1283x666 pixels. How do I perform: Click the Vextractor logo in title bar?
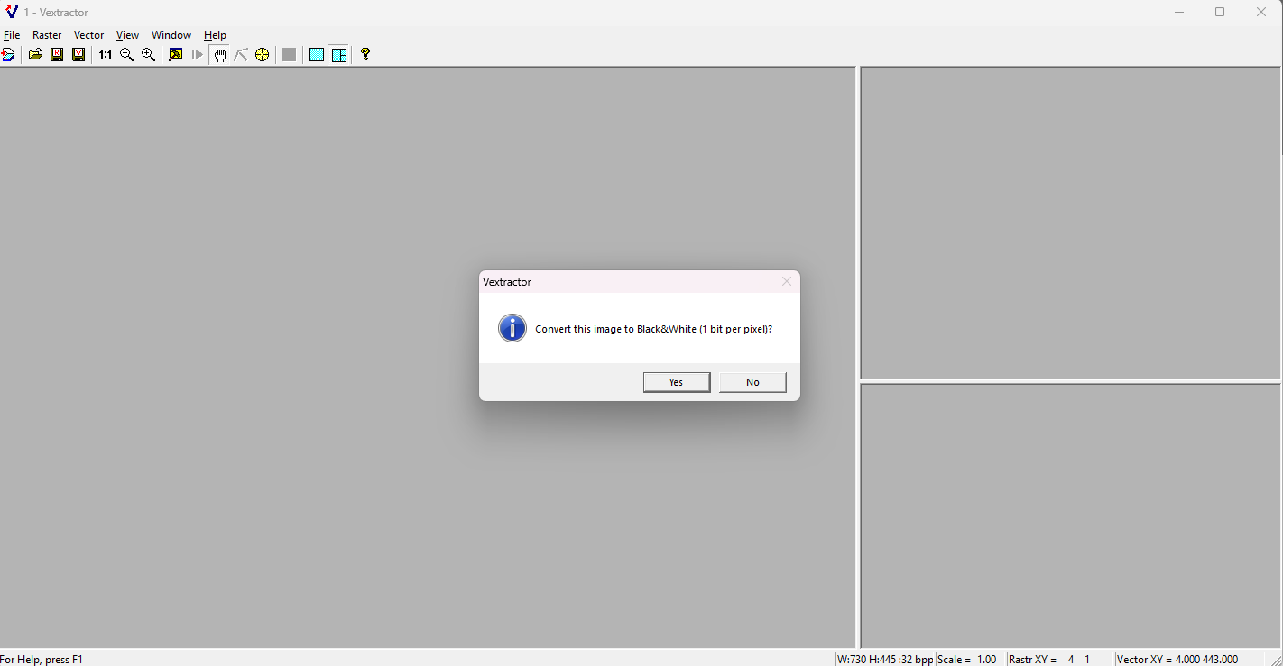pos(12,12)
